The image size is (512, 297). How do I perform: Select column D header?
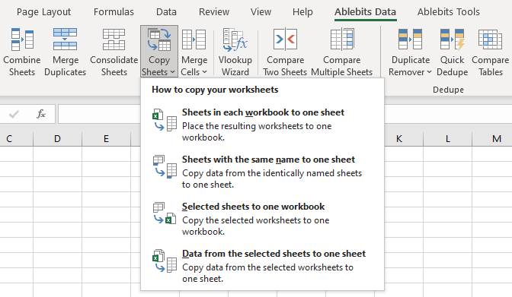click(x=57, y=139)
